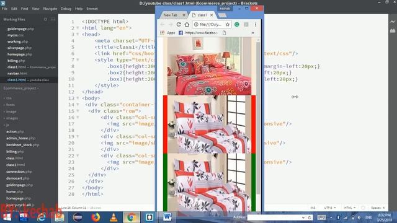Expand the images folder in project tree
This screenshot has width=397, height=223.
pyautogui.click(x=11, y=118)
